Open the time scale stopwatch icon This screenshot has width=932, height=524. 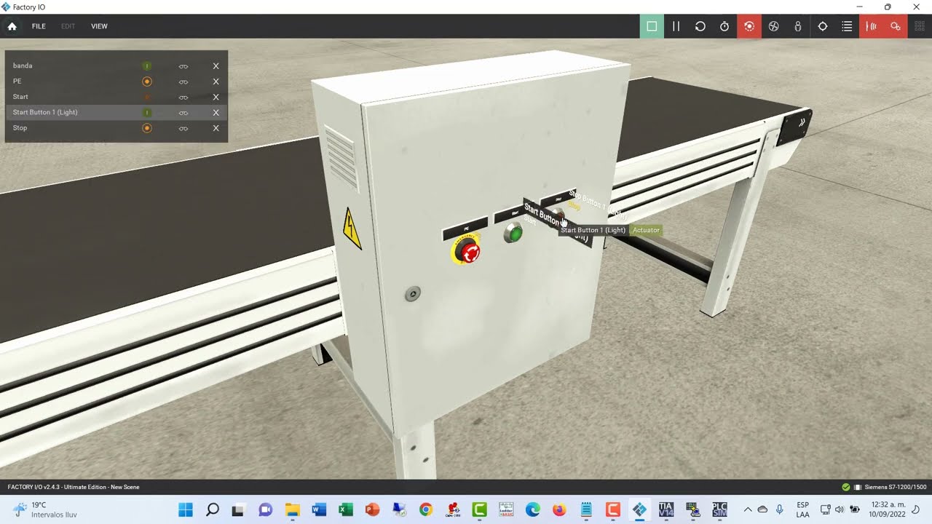pos(724,26)
